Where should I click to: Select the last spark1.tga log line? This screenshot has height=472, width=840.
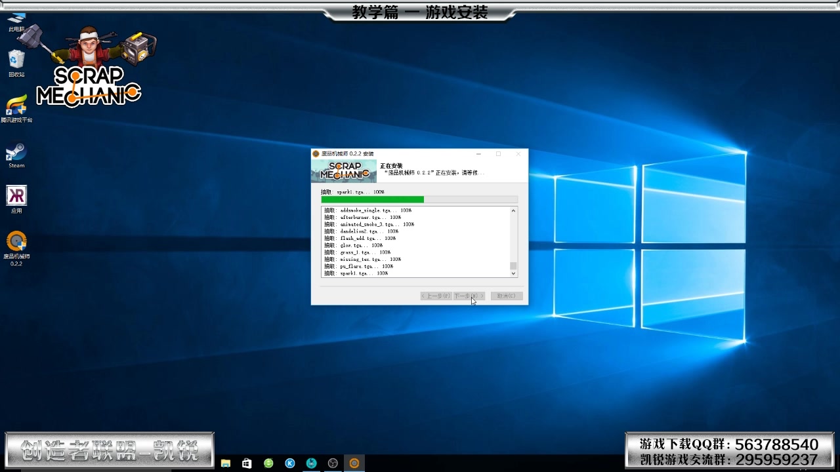[x=356, y=273]
